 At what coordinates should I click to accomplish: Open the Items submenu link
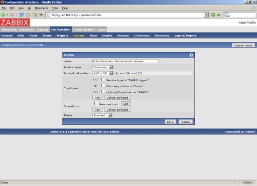47,36
